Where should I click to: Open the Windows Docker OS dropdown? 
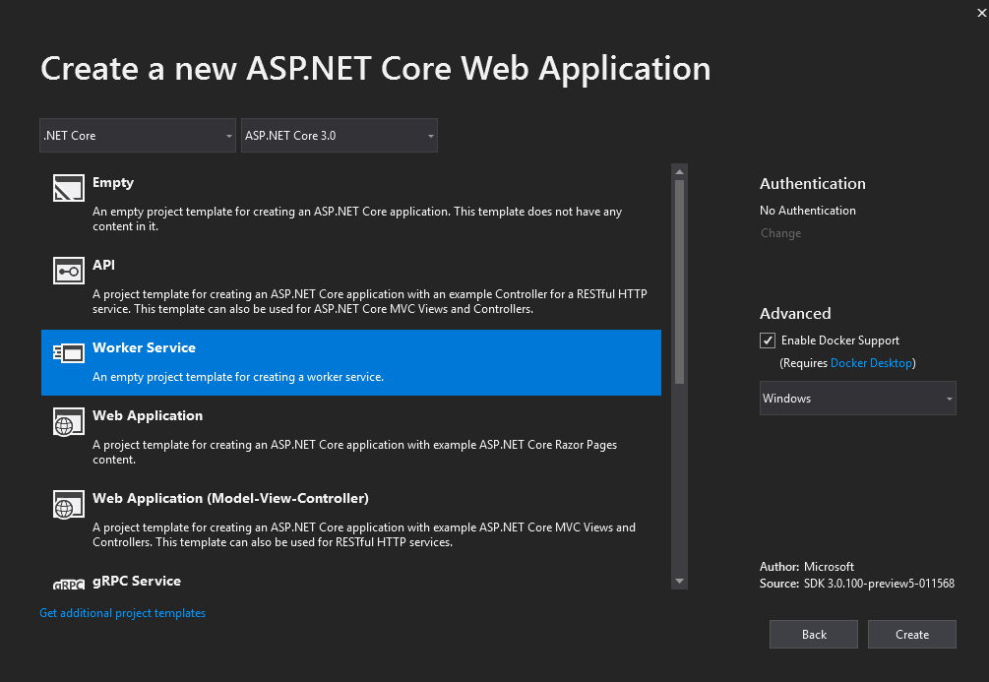point(856,398)
